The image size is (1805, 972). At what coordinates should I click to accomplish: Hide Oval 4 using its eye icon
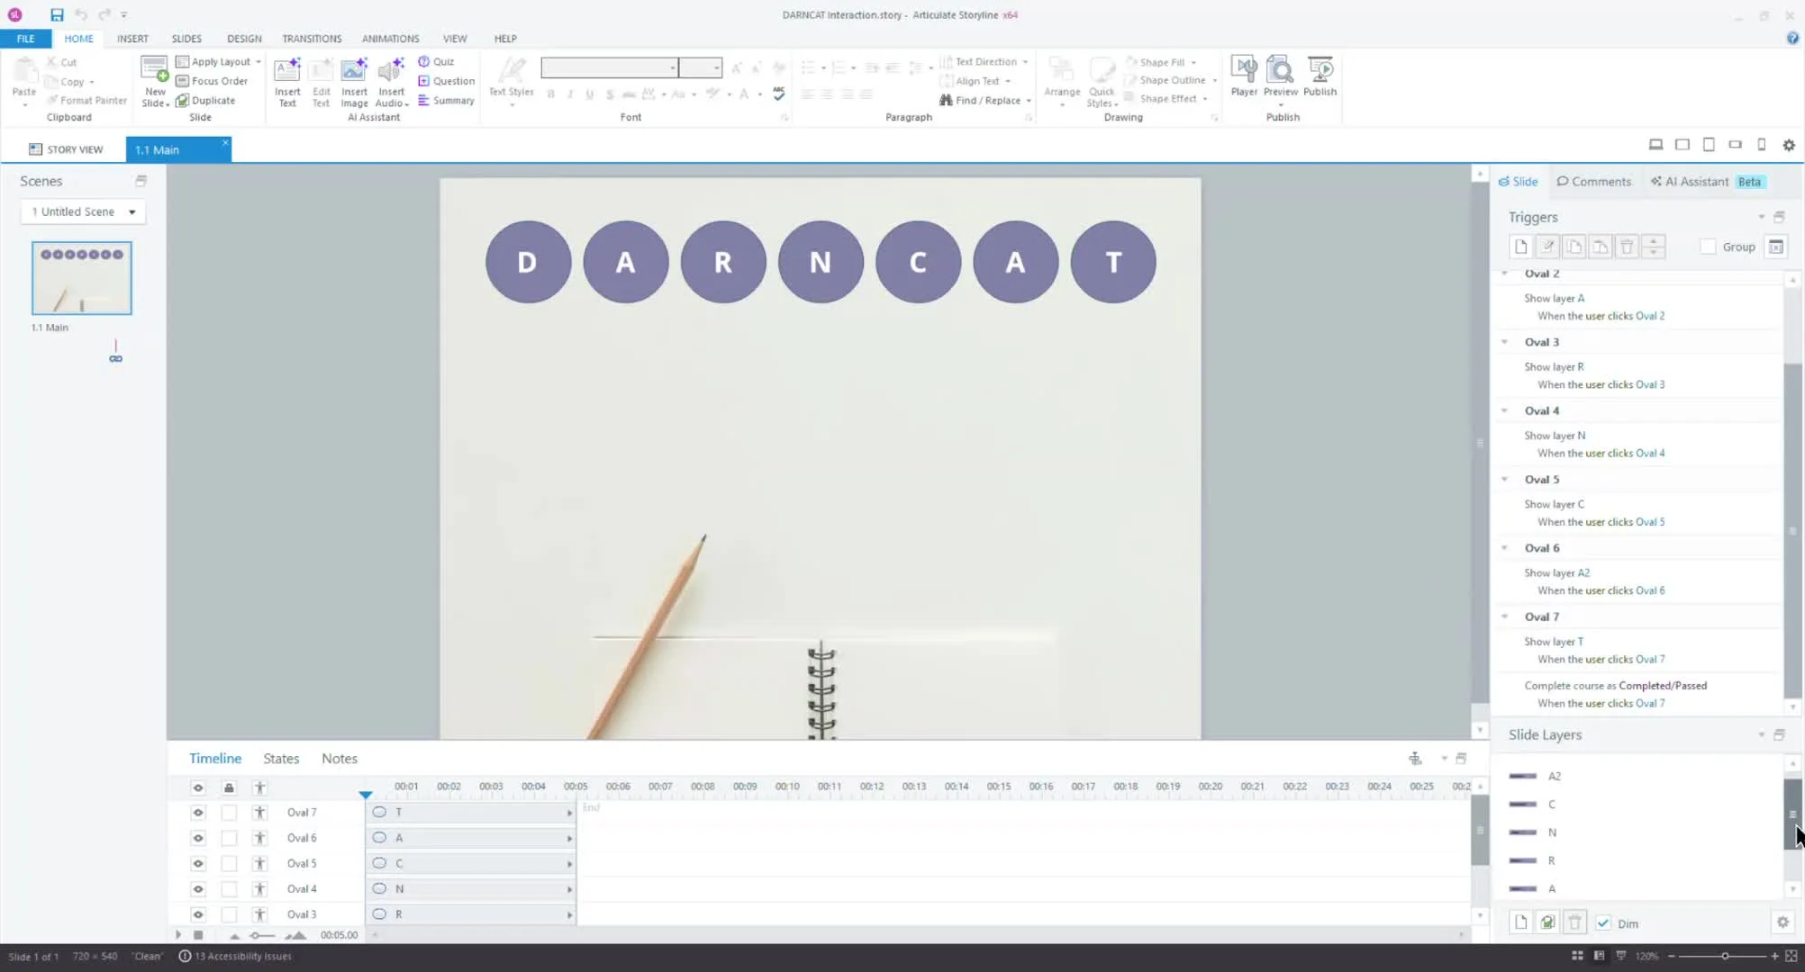pyautogui.click(x=198, y=889)
